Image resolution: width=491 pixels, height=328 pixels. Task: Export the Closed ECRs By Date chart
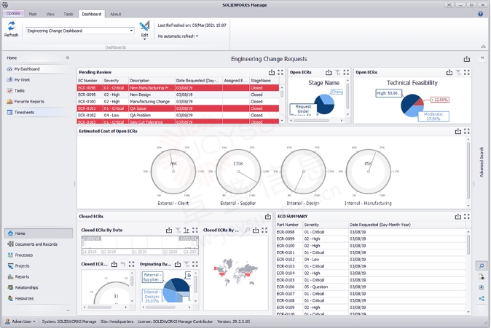coord(169,230)
